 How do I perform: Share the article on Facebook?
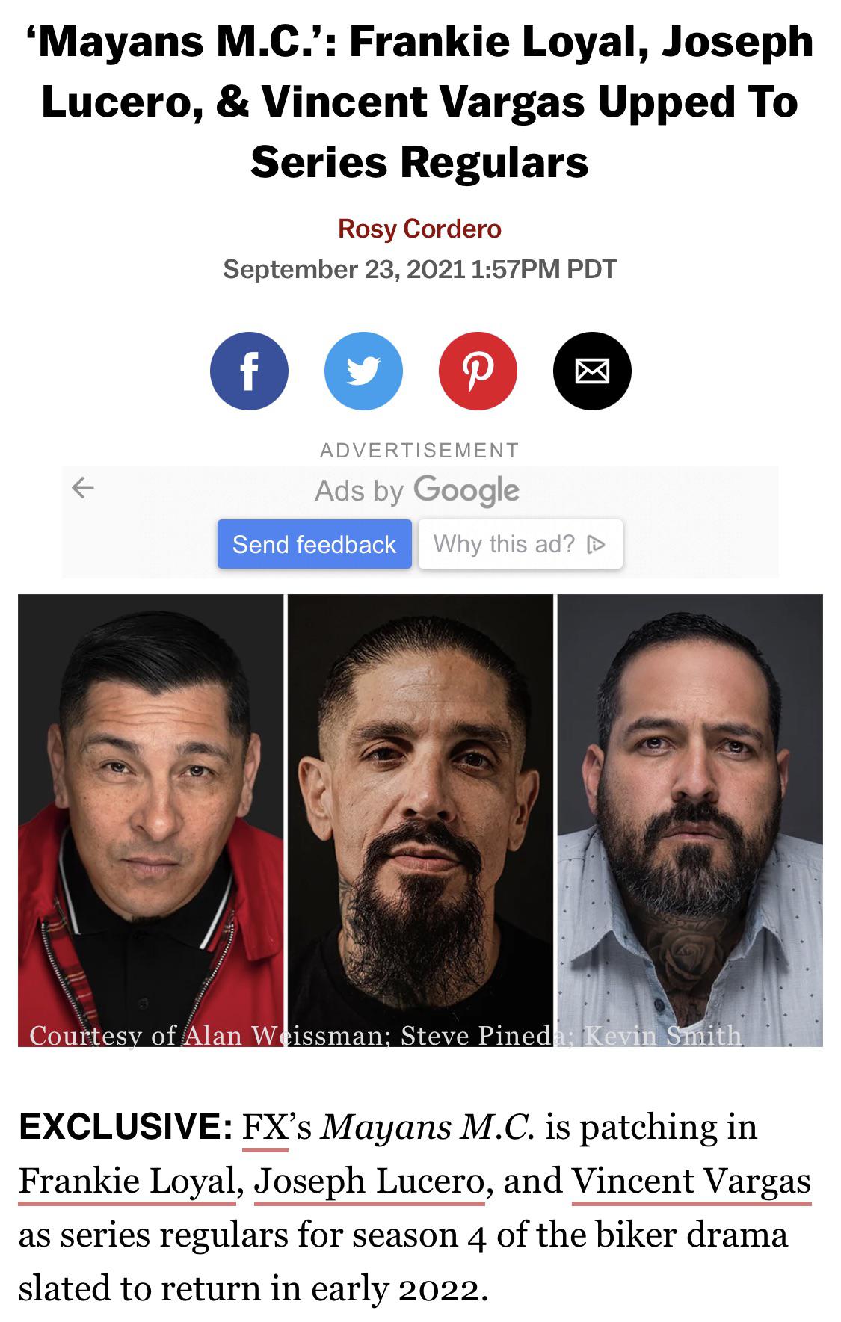(249, 371)
